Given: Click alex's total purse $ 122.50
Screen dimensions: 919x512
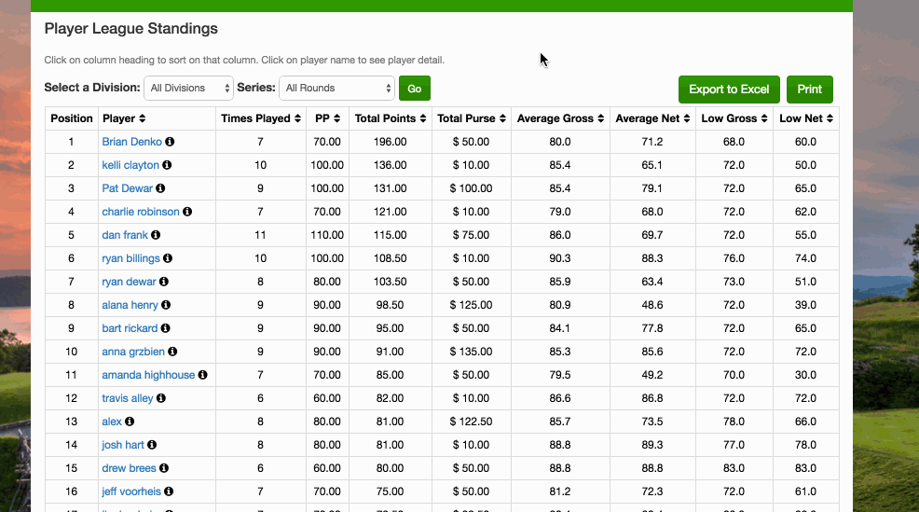Looking at the screenshot, I should [472, 422].
